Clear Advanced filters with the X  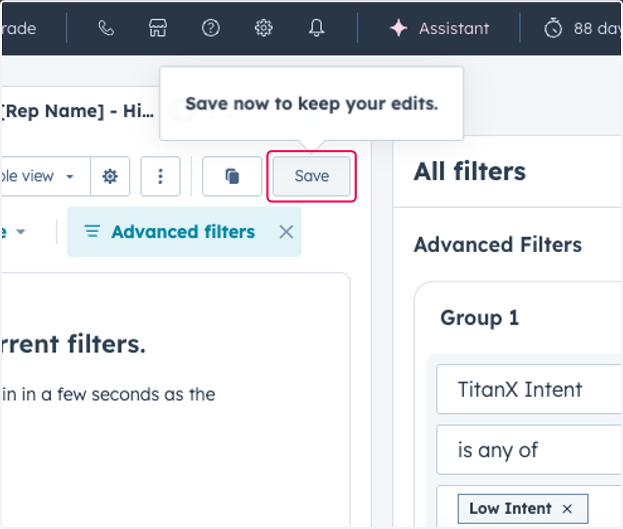tap(286, 232)
